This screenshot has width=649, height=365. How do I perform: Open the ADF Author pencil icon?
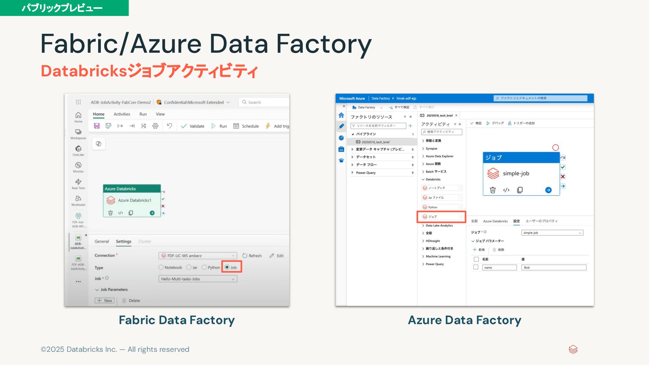coord(341,126)
